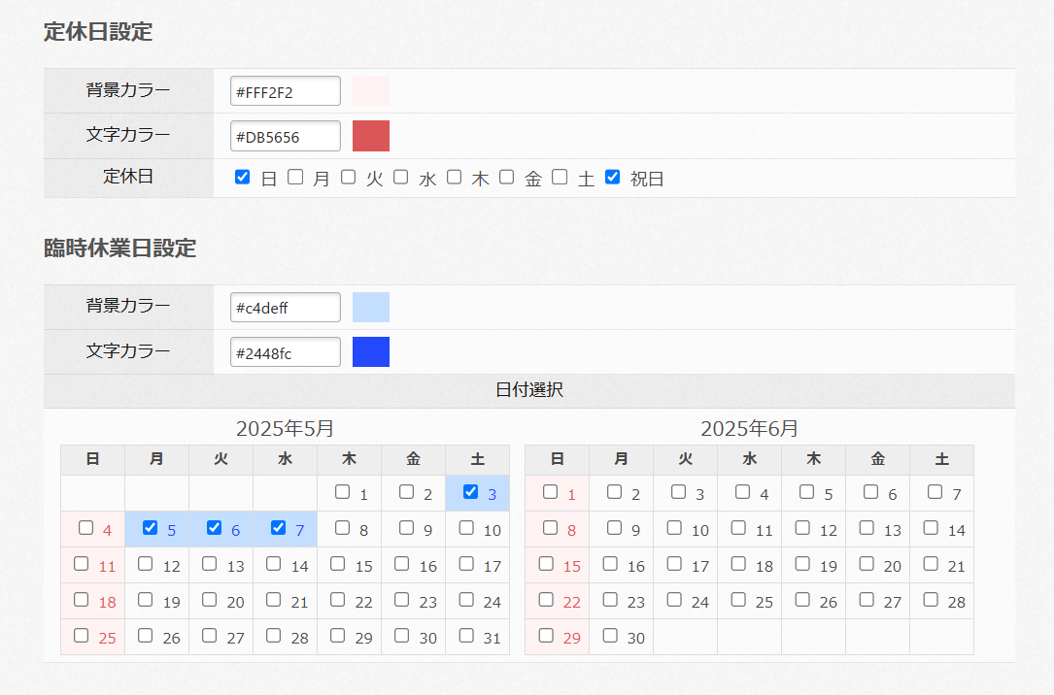
Task: Uncheck the 祝日 public holiday checkbox
Action: 612,178
